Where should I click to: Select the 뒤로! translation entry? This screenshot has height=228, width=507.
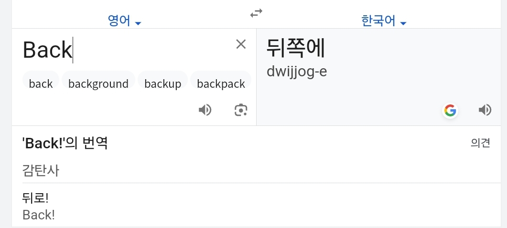(x=35, y=198)
